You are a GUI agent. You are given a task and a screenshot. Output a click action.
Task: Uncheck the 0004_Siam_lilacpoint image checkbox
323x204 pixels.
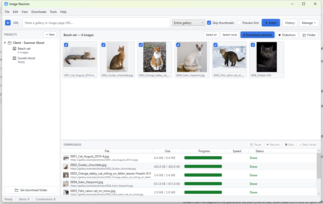click(178, 45)
